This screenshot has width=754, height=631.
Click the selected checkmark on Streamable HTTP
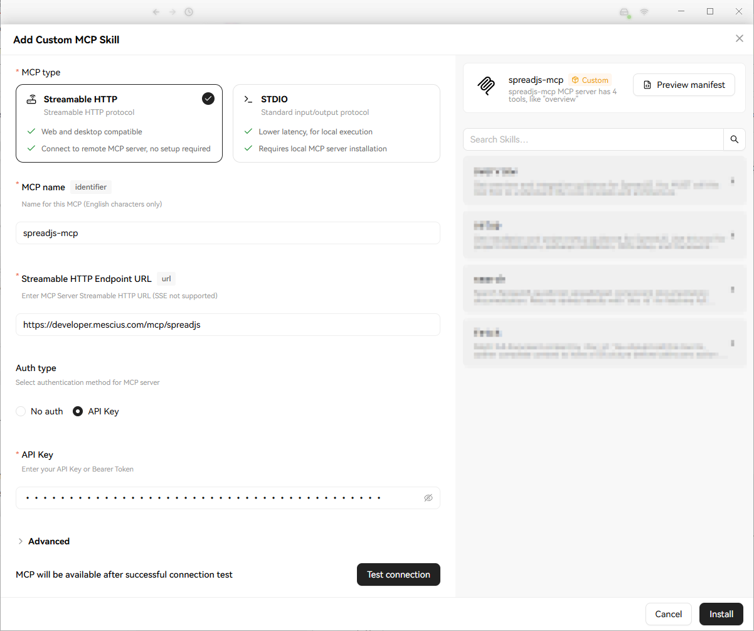pyautogui.click(x=208, y=99)
